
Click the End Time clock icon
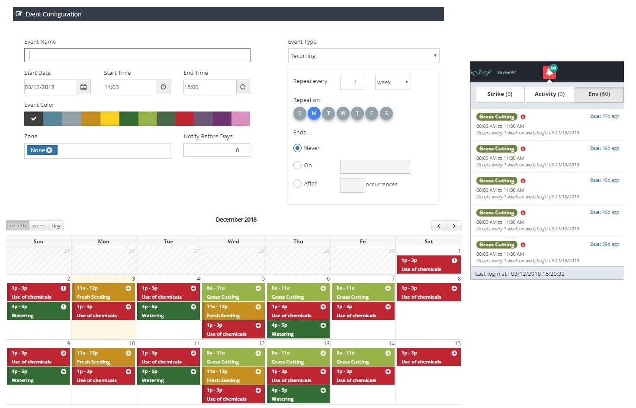click(x=243, y=87)
